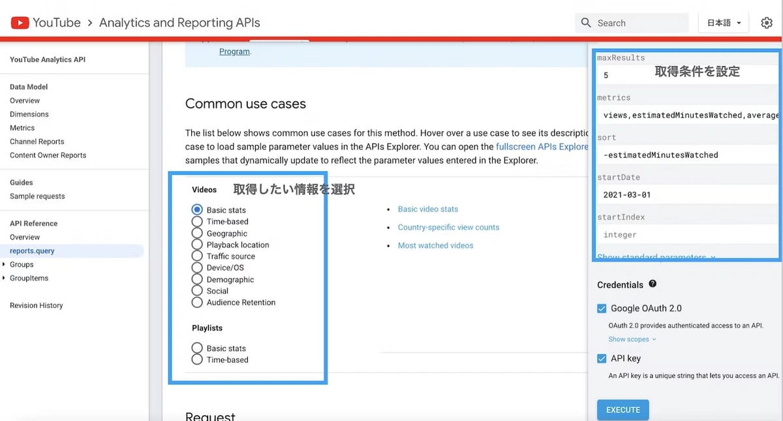Expand the Groups tree arrow
This screenshot has height=421, width=783.
point(4,264)
